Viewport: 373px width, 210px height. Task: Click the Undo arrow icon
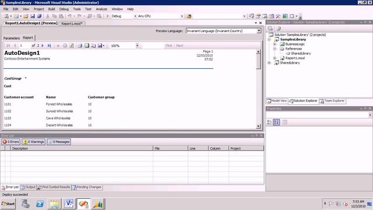pos(69,16)
